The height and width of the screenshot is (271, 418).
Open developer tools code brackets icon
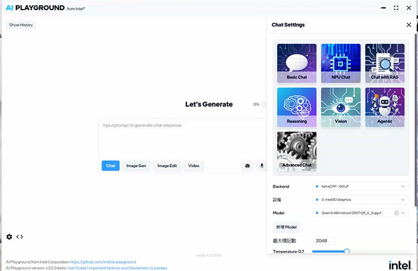tap(20, 237)
